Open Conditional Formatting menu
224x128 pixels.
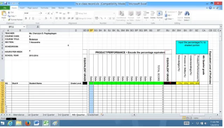point(121,16)
